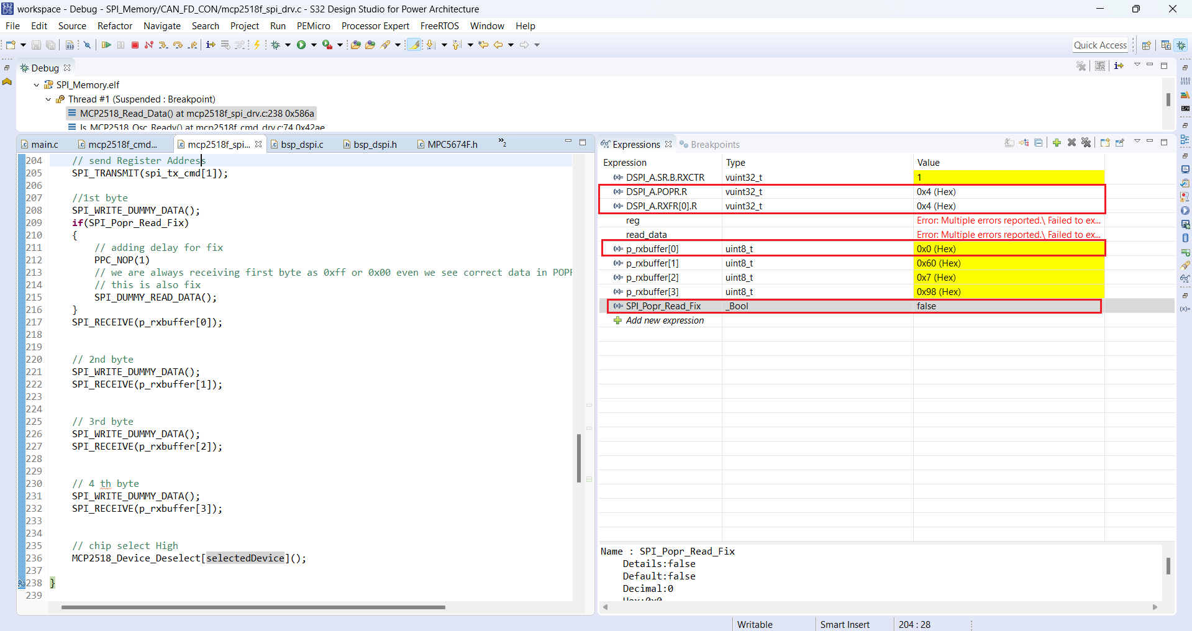This screenshot has width=1192, height=631.
Task: Select the SPI_Popr_Read_Fix expression row
Action: 663,306
